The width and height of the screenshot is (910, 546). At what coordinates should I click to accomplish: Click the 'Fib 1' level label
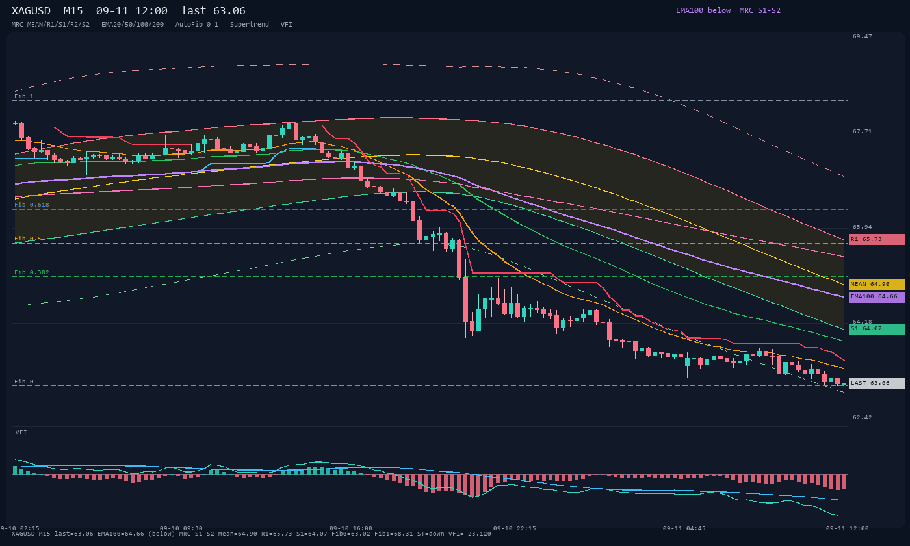tap(24, 96)
